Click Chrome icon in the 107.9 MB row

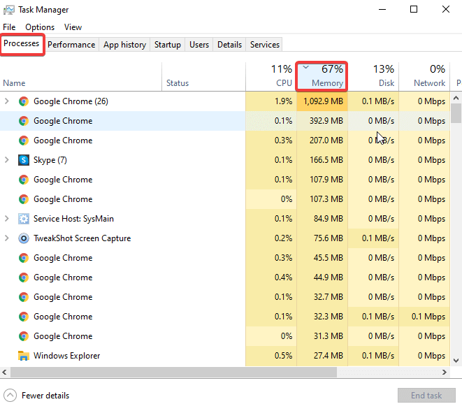[x=24, y=180]
